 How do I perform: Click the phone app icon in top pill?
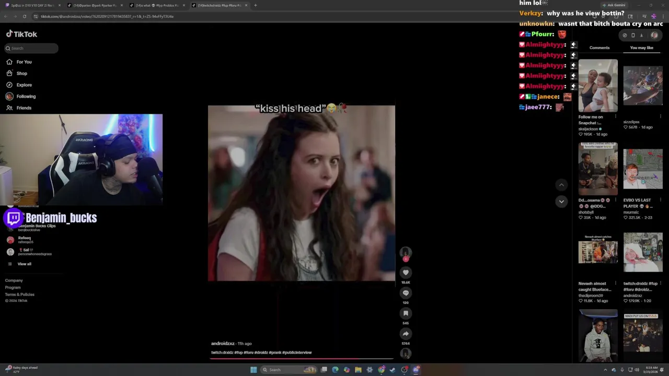633,35
